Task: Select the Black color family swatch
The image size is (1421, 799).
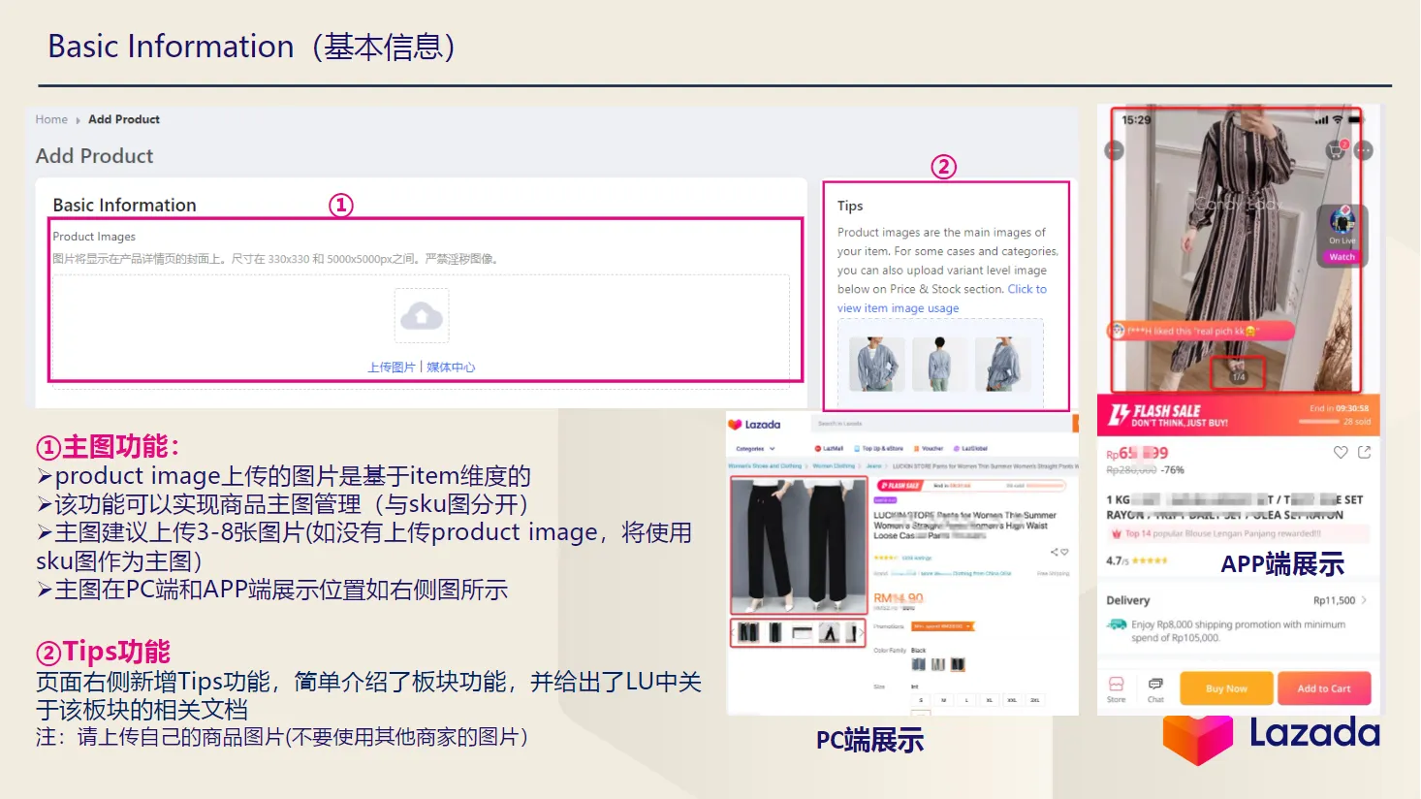Action: (958, 665)
